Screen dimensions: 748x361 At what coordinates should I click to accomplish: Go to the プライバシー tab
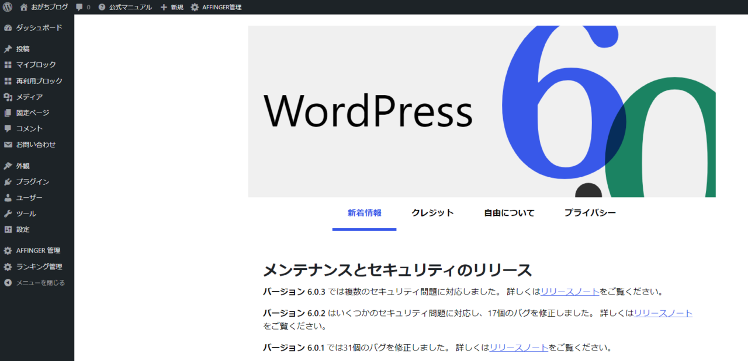590,213
